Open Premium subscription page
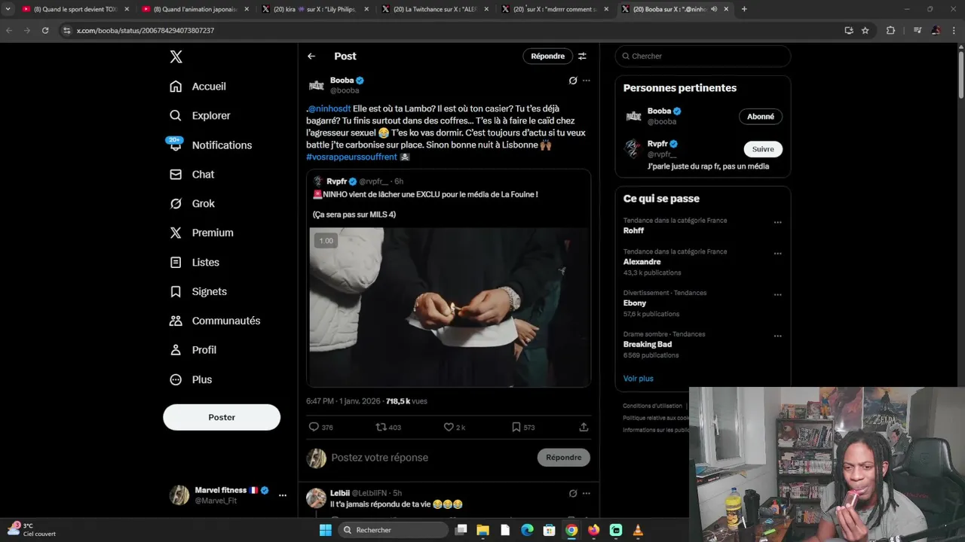This screenshot has width=965, height=542. (x=201, y=233)
